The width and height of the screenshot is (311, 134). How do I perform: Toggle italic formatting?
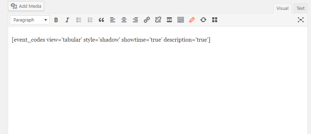click(x=67, y=20)
